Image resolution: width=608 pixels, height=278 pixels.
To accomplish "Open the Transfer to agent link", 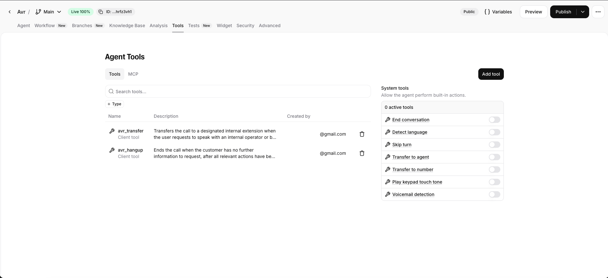I will 411,157.
